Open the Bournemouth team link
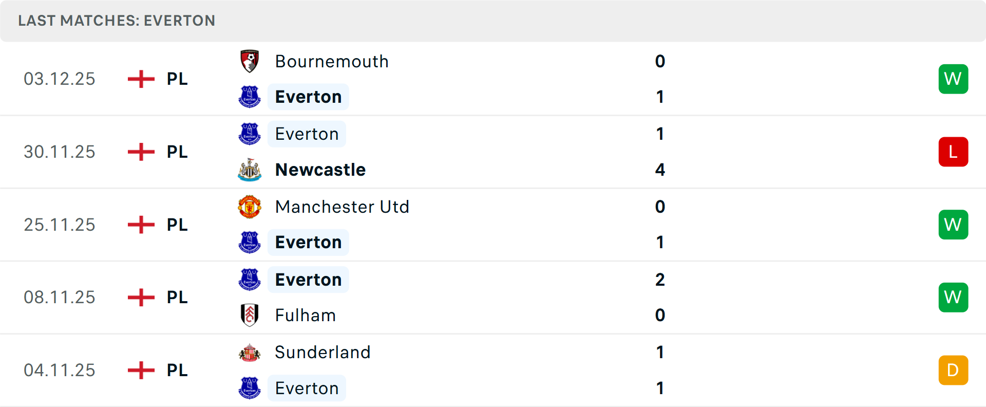 click(332, 61)
